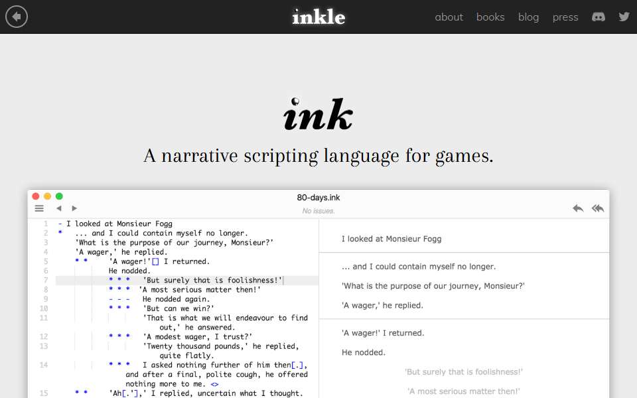Click the ink logo title
637x398 pixels.
pos(318,114)
